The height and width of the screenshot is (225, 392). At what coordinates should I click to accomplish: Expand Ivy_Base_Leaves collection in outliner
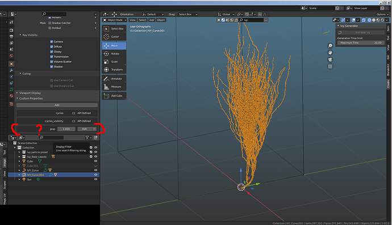(x=19, y=156)
